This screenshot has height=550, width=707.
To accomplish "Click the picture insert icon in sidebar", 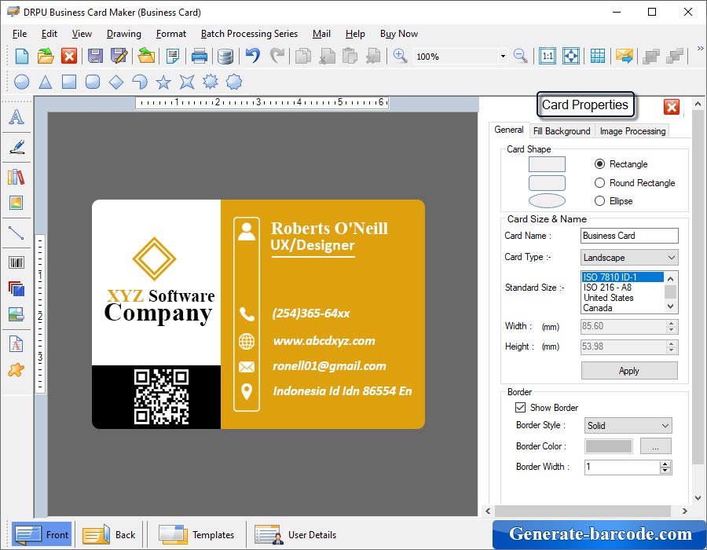I will (x=16, y=203).
